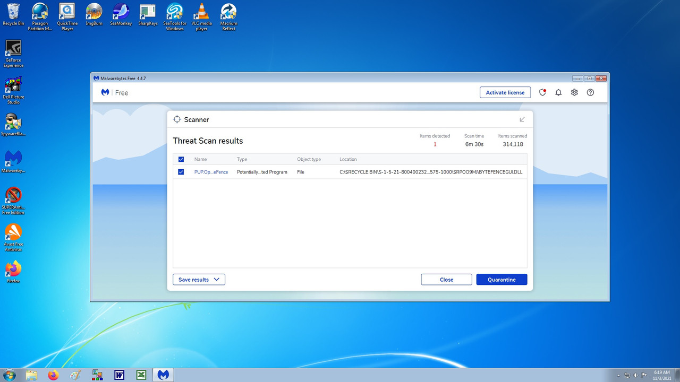The width and height of the screenshot is (680, 382).
Task: Click the Activate license button
Action: [x=505, y=92]
